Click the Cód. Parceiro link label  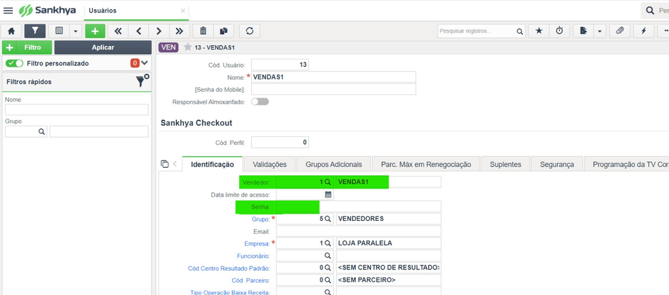click(x=250, y=281)
